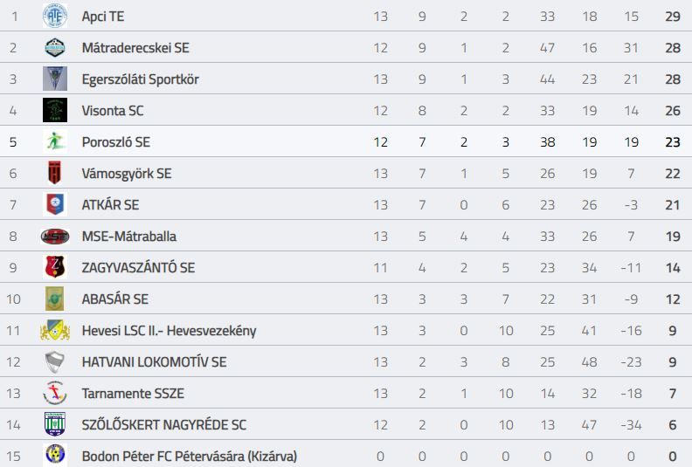Click the Bodon Péter FC ball logo
692x467 pixels.
(55, 455)
